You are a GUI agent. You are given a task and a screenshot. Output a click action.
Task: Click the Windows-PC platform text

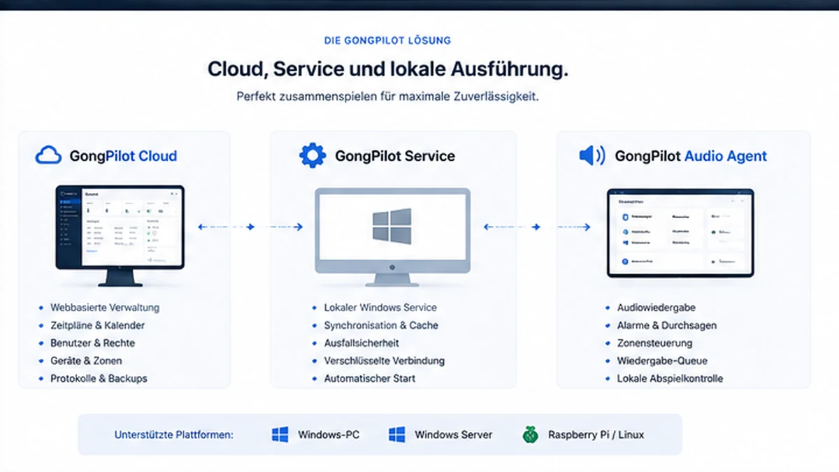(329, 435)
